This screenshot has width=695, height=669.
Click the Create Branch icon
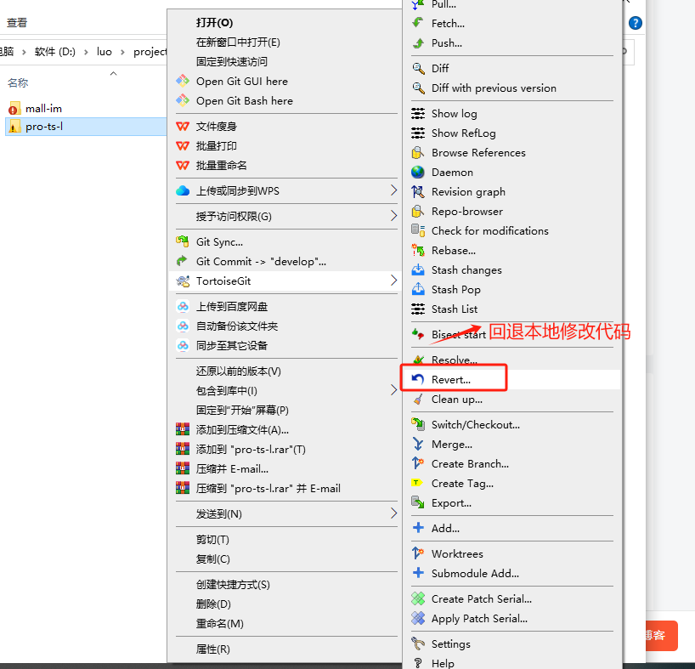click(x=417, y=463)
